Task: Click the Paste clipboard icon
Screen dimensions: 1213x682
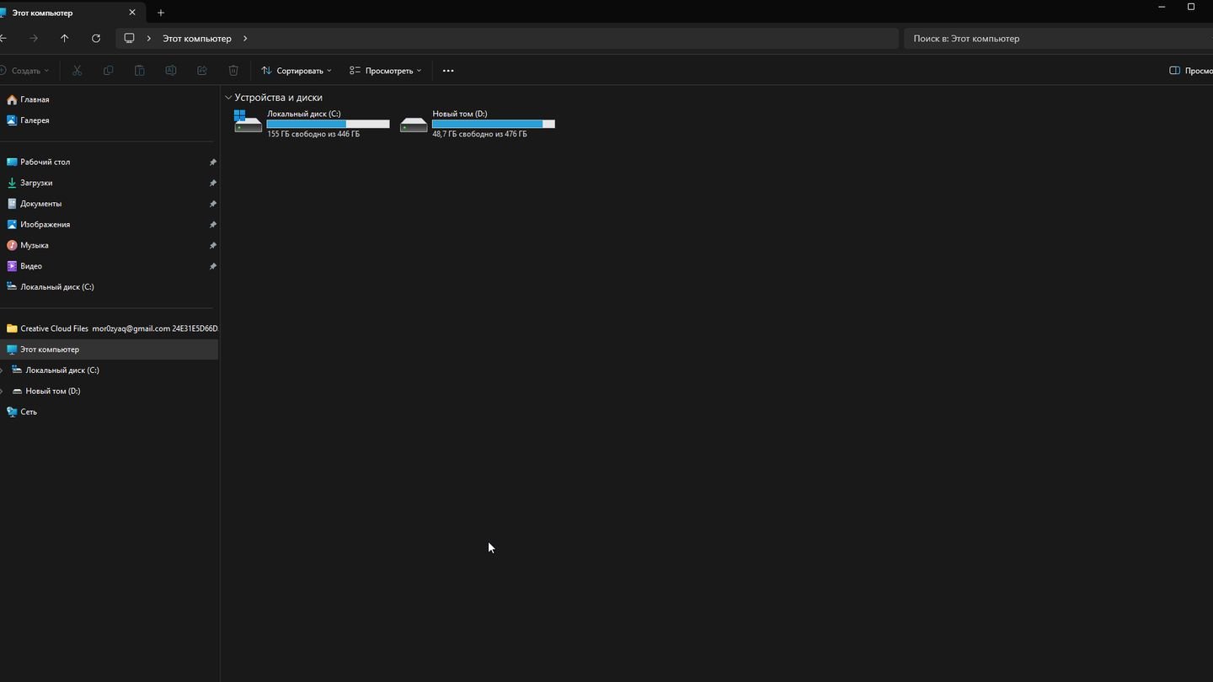Action: click(139, 71)
